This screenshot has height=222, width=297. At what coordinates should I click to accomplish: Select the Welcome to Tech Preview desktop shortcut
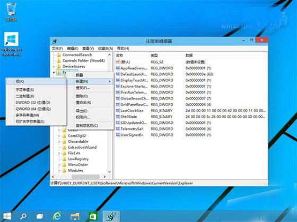coord(11,44)
